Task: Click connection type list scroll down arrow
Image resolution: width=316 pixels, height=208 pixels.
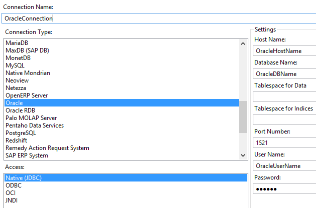Action: click(243, 155)
